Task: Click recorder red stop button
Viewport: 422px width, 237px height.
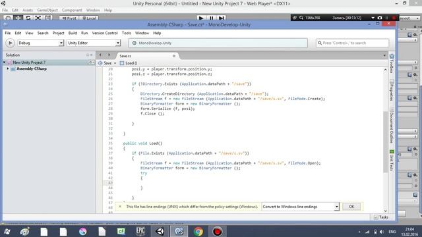Action: (x=394, y=18)
